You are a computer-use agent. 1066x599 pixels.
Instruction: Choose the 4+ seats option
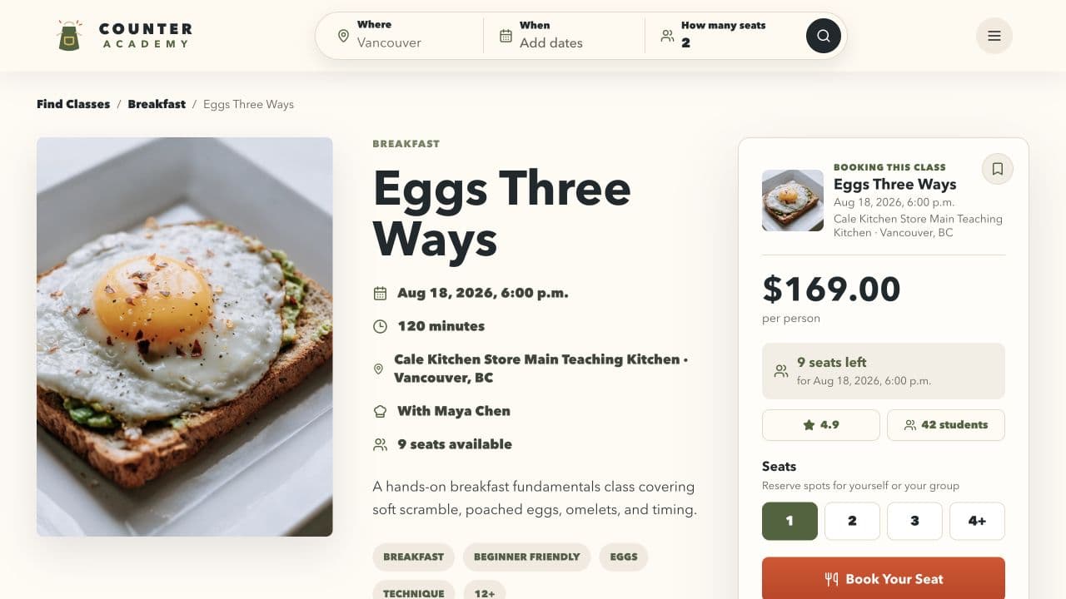977,521
